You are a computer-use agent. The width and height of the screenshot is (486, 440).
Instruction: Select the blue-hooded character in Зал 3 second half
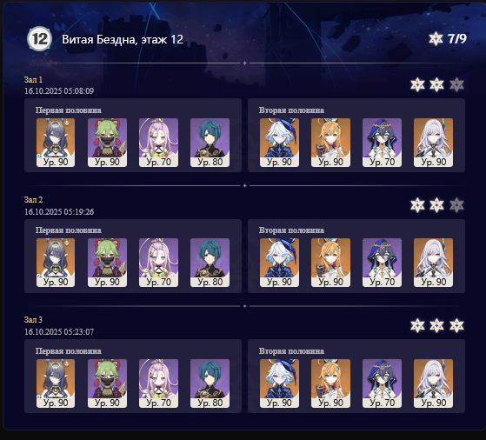382,383
